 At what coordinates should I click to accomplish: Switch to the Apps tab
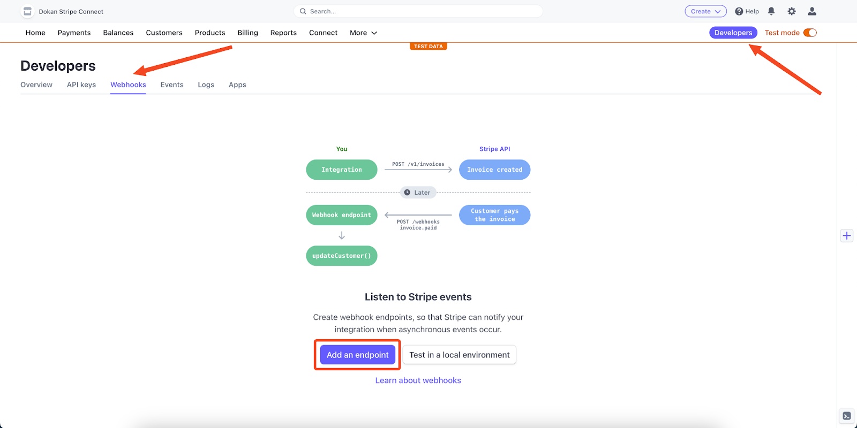pos(237,85)
